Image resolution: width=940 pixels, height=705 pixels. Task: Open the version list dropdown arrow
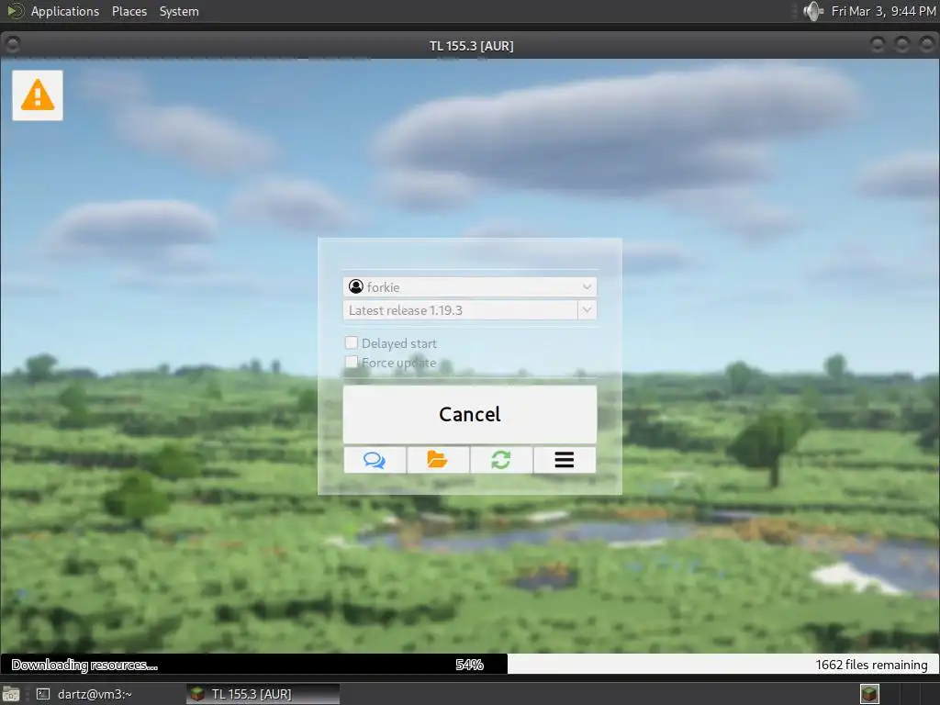point(587,310)
